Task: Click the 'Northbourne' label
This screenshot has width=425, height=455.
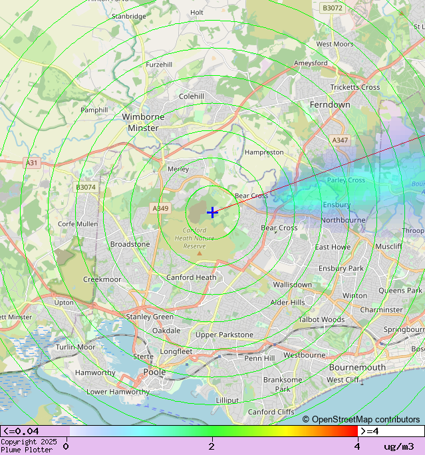Action: 343,220
